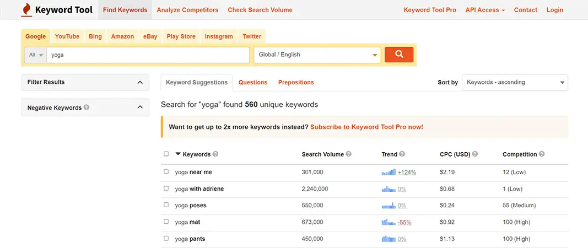
Task: Open the Global / English language dropdown
Action: 317,55
